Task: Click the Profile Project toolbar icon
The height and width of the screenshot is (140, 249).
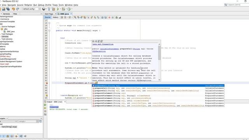Action: click(69, 9)
